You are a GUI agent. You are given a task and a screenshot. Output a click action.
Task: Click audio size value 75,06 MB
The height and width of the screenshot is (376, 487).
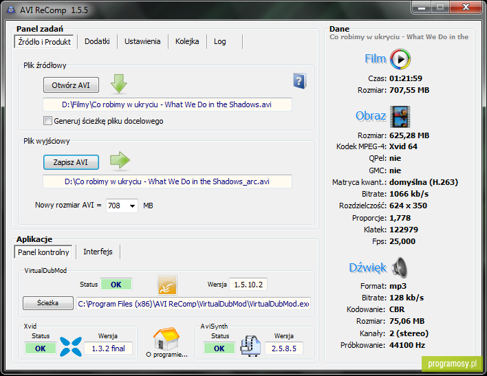click(407, 322)
